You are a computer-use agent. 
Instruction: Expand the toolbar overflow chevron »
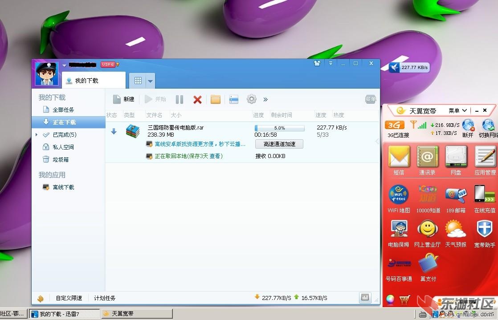click(265, 100)
